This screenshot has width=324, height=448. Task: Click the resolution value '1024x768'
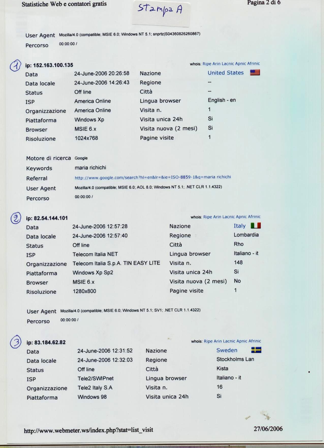tap(86, 138)
